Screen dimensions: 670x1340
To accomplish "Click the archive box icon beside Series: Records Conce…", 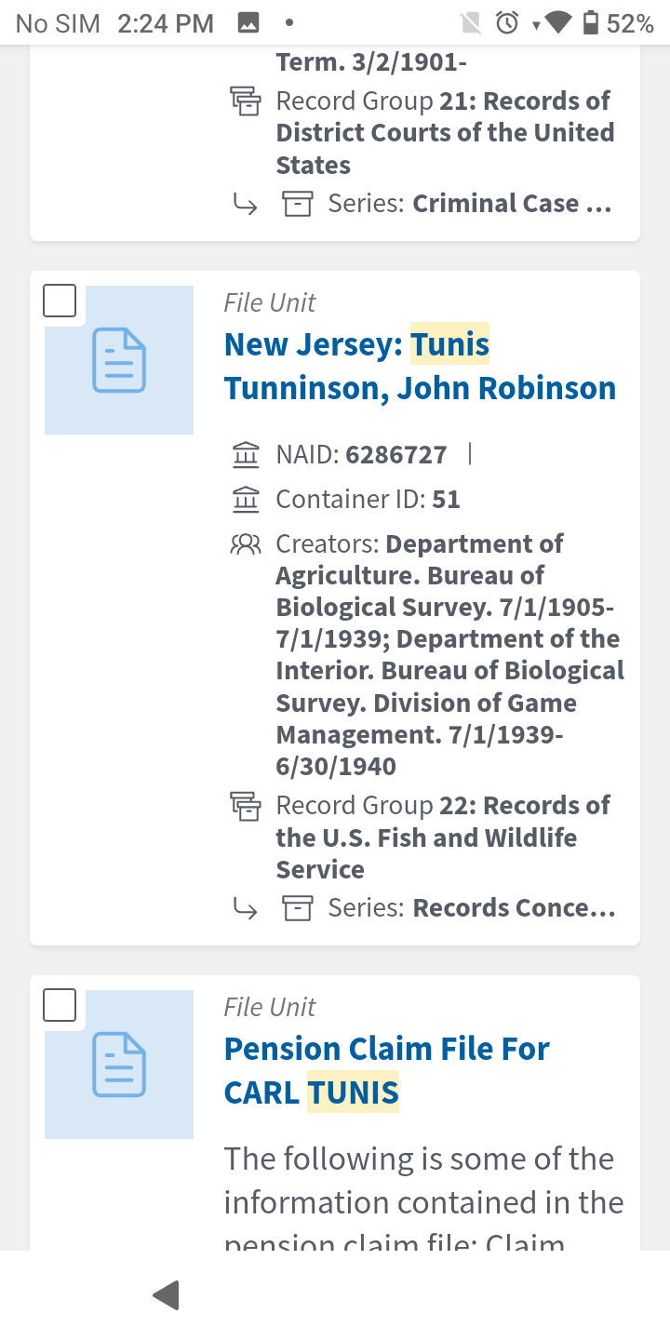I will (297, 908).
